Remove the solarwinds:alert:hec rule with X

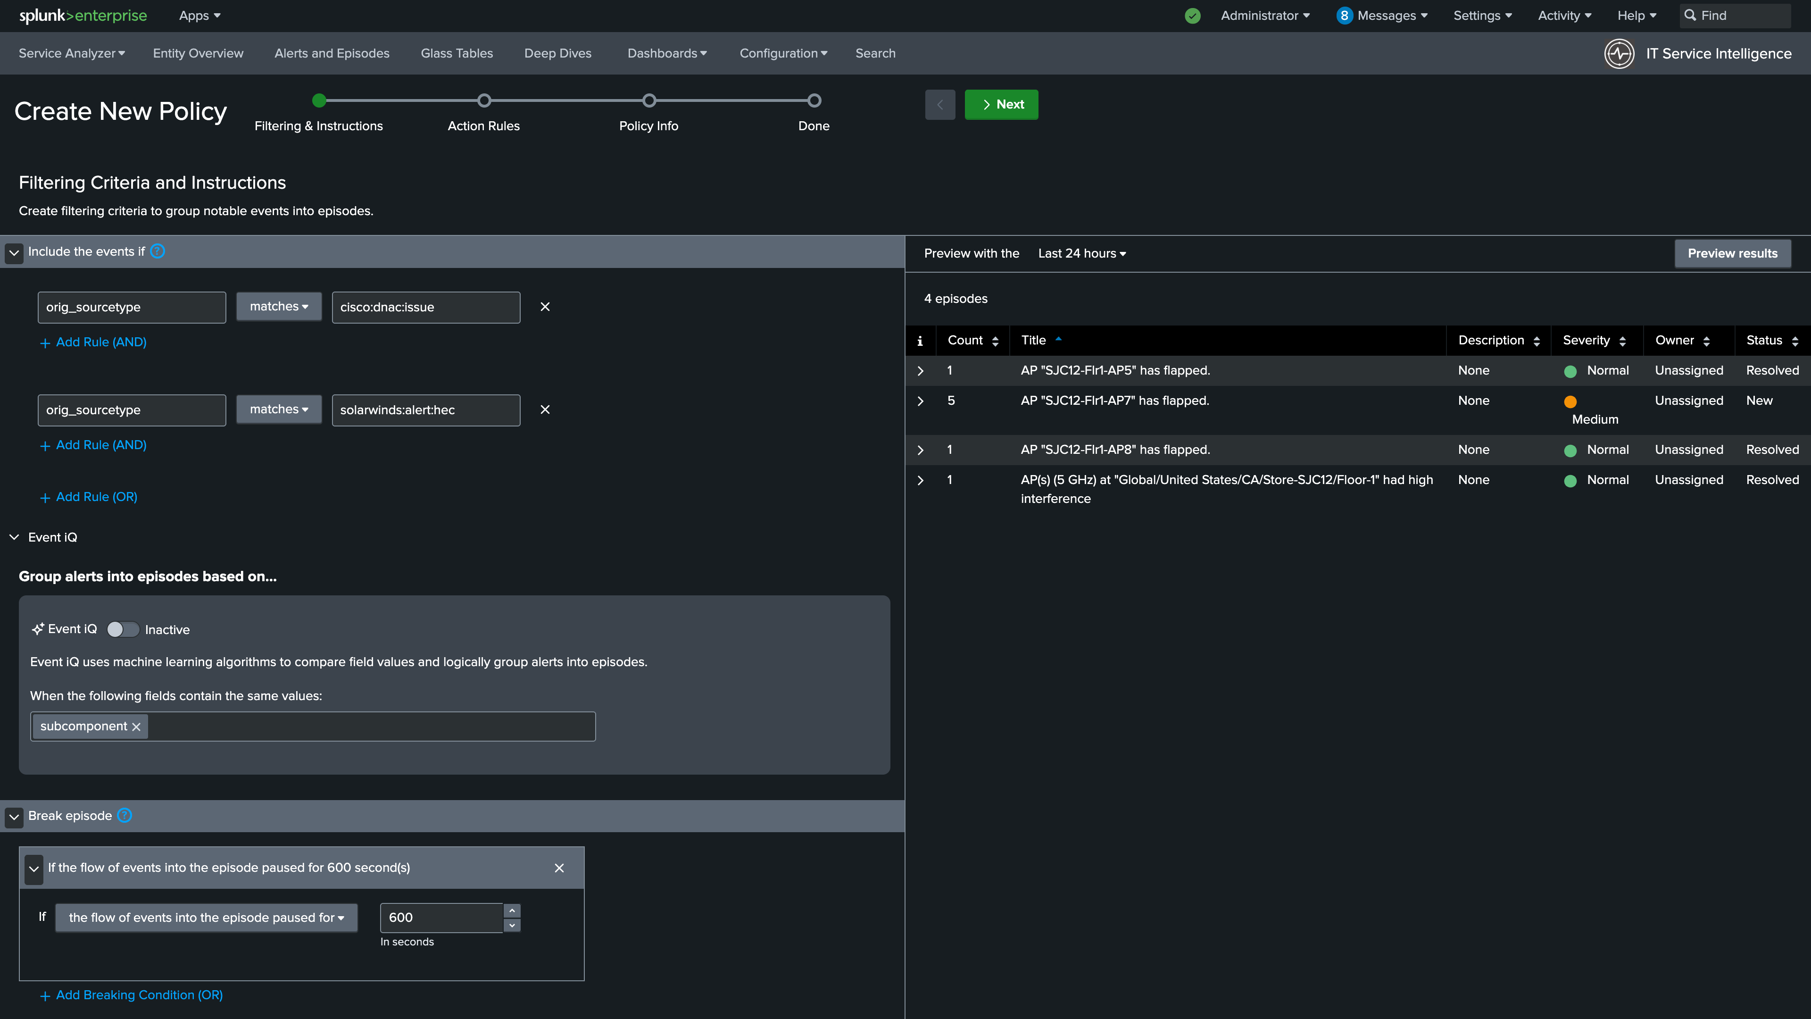545,409
